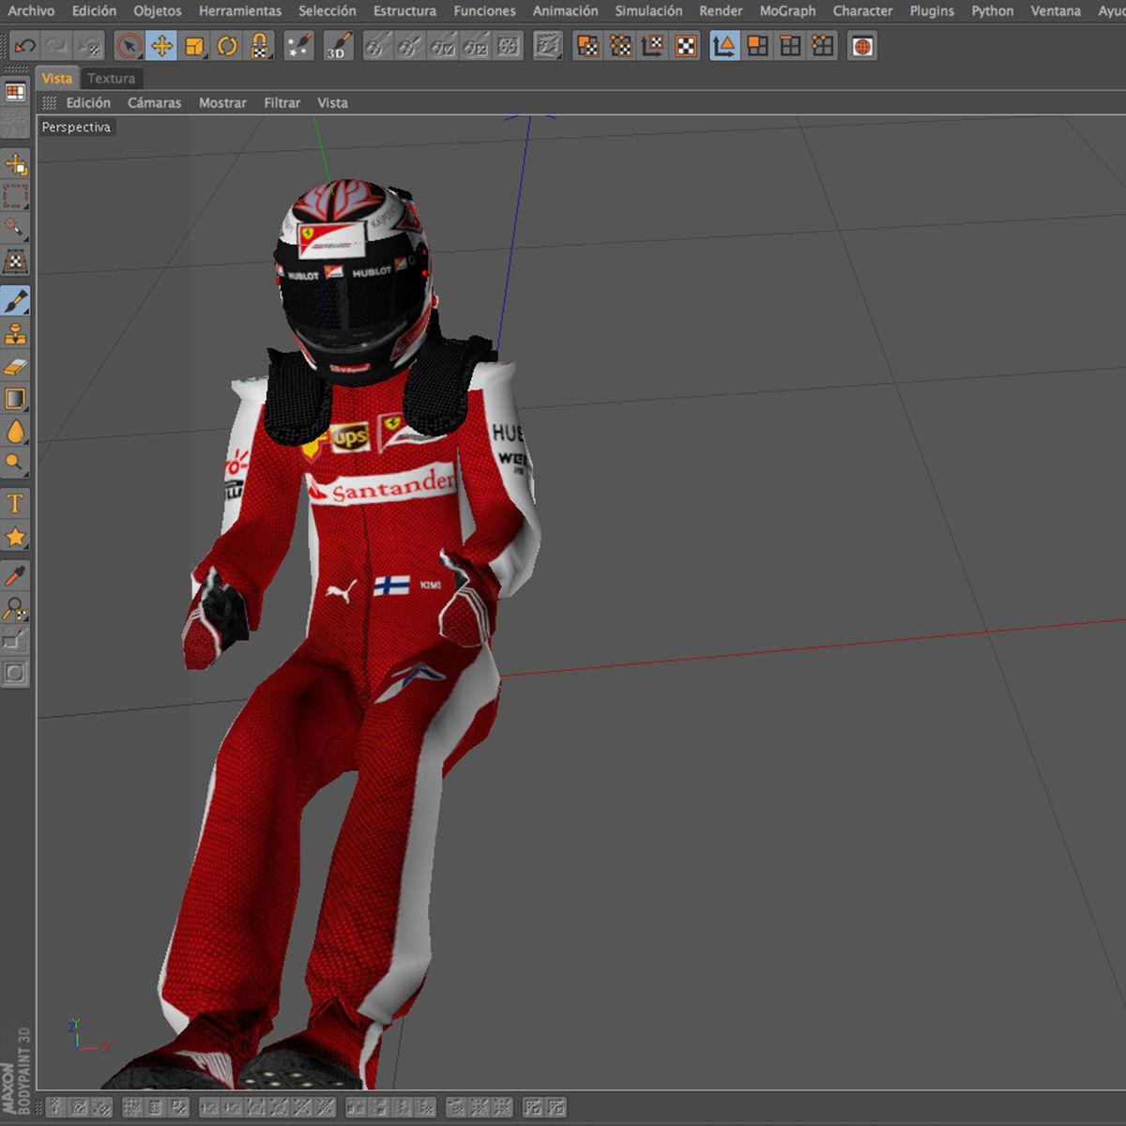The image size is (1126, 1126).
Task: Click the texture undo icon with checkerboard
Action: click(90, 46)
